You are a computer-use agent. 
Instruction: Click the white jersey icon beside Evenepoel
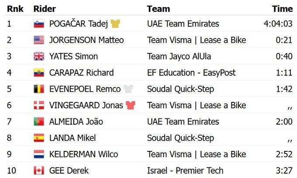coord(128,89)
